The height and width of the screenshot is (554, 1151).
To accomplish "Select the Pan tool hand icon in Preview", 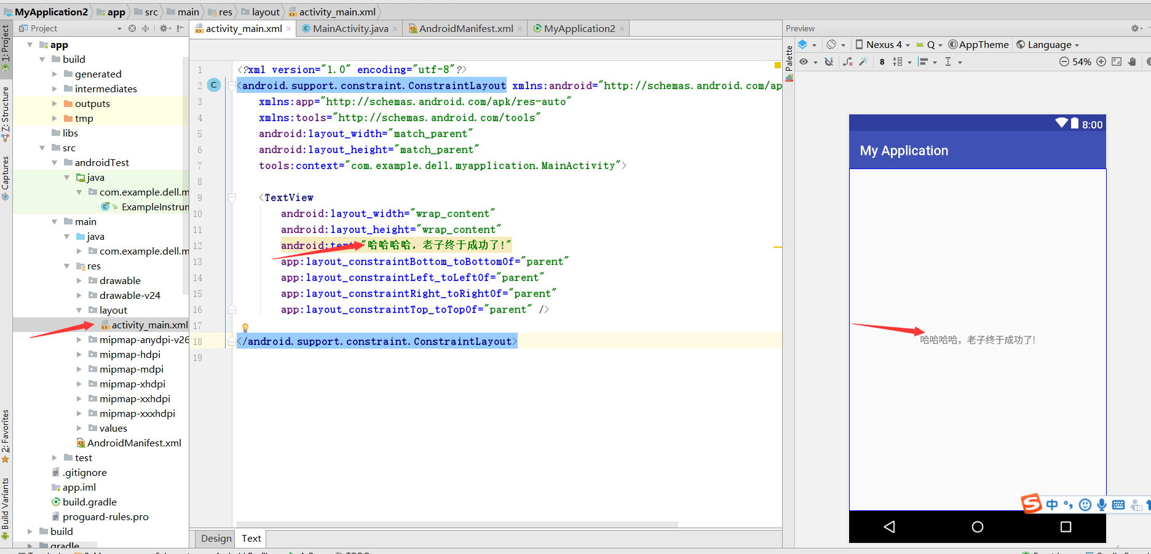I will click(1133, 61).
